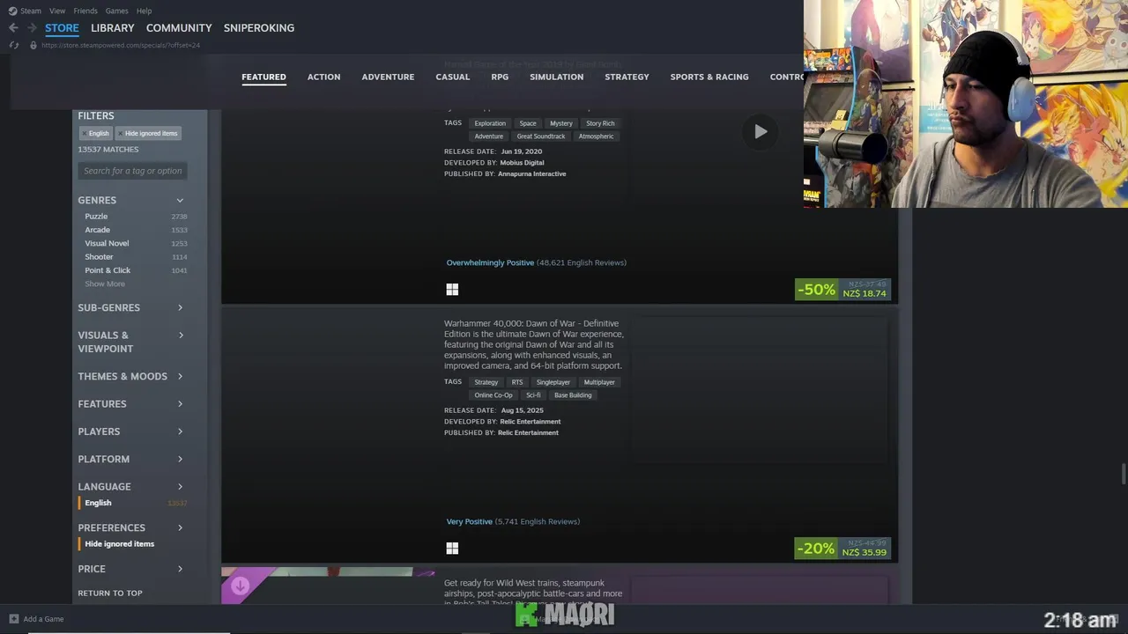Select the RPG category tab
The image size is (1128, 634).
(500, 77)
